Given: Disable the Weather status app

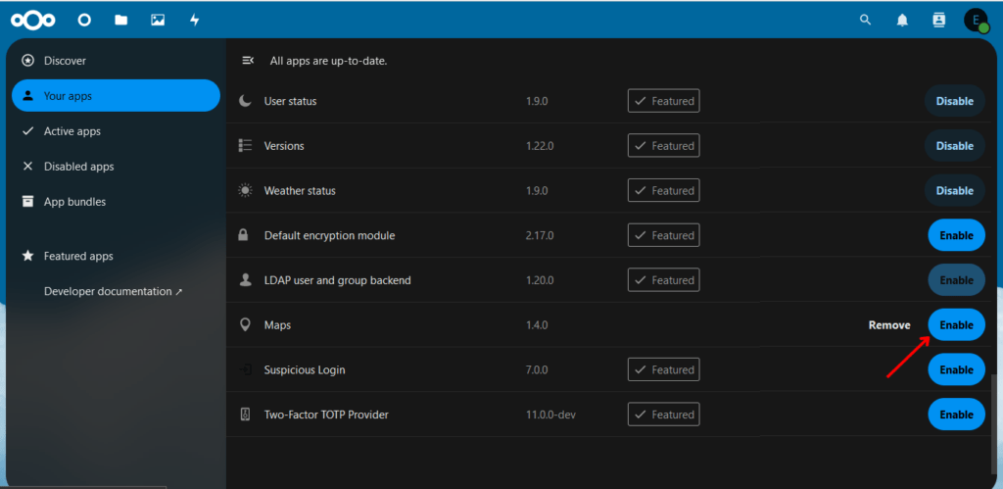Looking at the screenshot, I should tap(954, 191).
